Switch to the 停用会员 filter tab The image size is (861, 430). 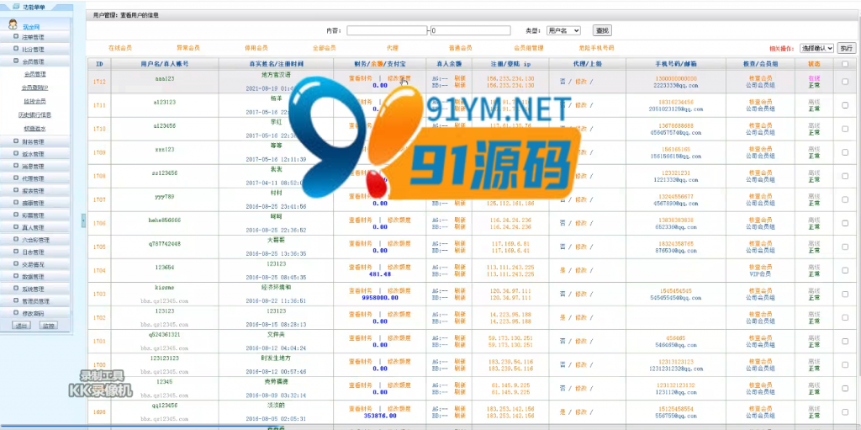[x=256, y=48]
